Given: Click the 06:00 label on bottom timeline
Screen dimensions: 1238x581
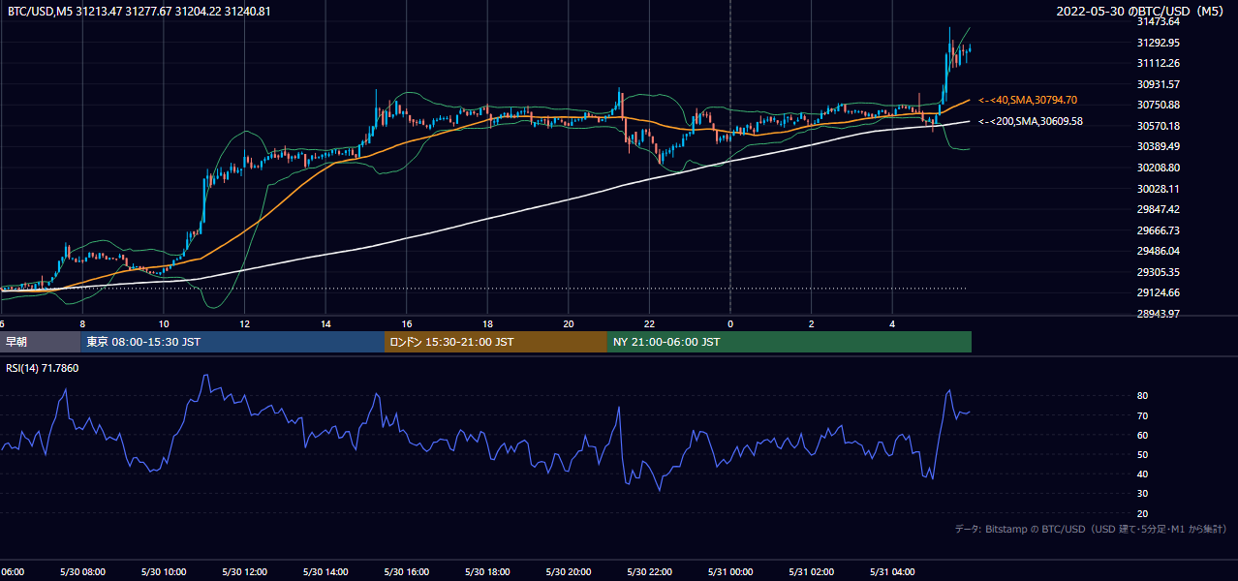Looking at the screenshot, I should [12, 572].
